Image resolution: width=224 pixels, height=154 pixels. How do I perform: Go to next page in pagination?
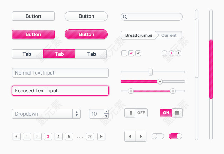pyautogui.click(x=101, y=136)
